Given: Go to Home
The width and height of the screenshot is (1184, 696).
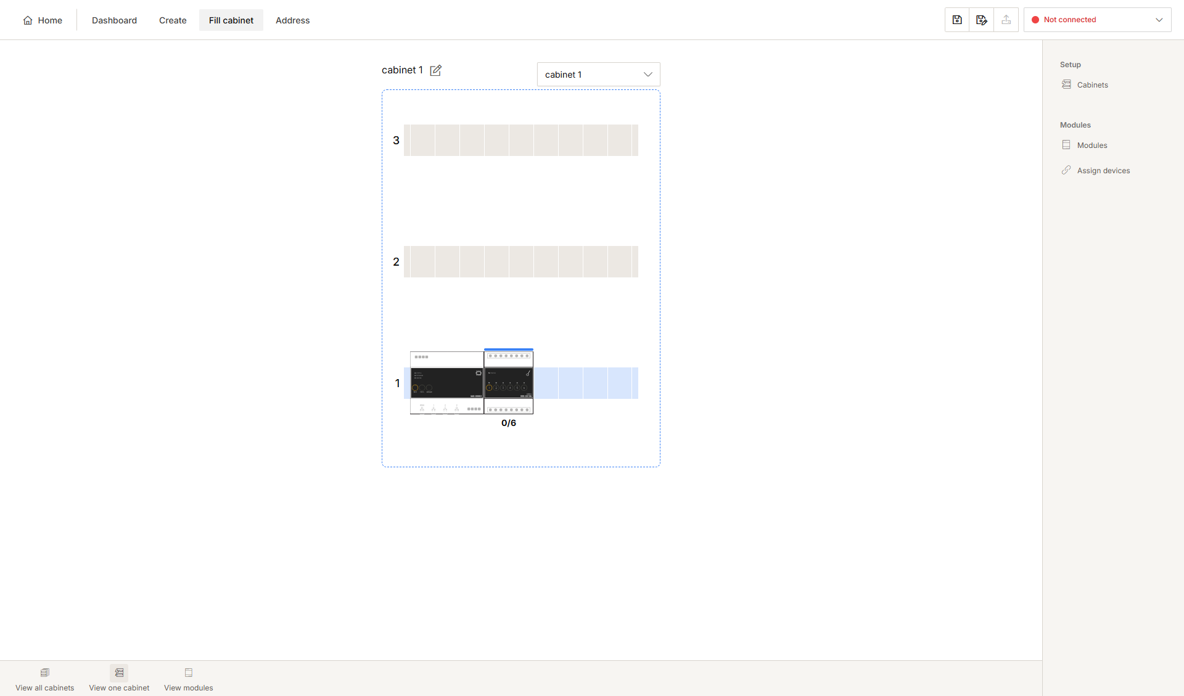Looking at the screenshot, I should point(43,20).
